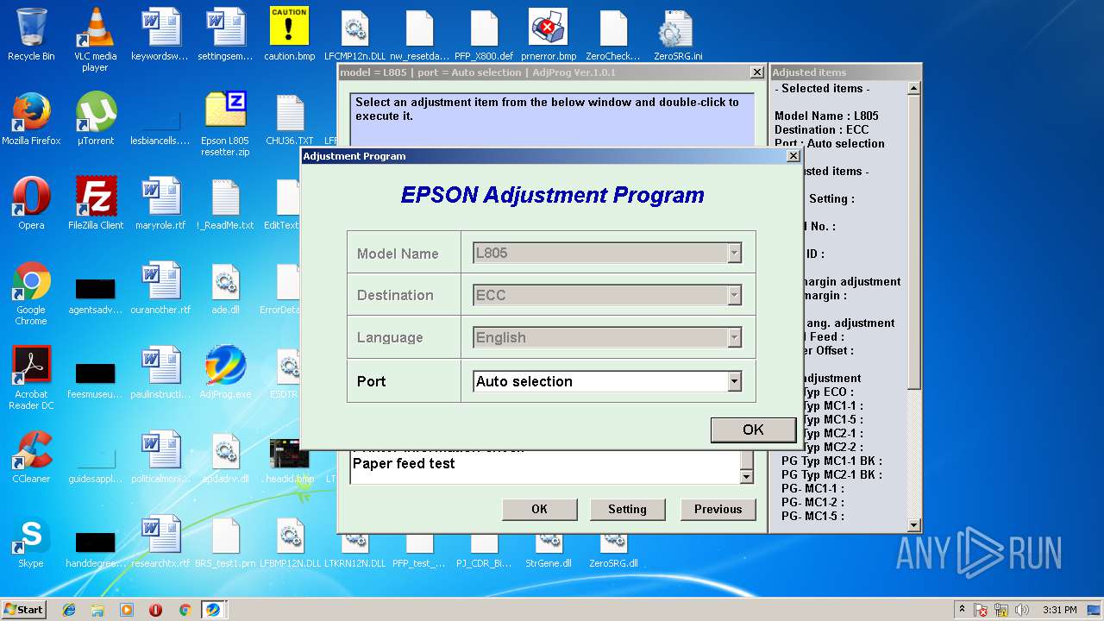Select Recycle Bin desktop icon
This screenshot has width=1104, height=621.
click(31, 34)
